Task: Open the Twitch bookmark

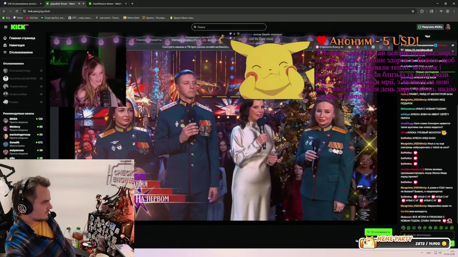Action: click(x=18, y=17)
